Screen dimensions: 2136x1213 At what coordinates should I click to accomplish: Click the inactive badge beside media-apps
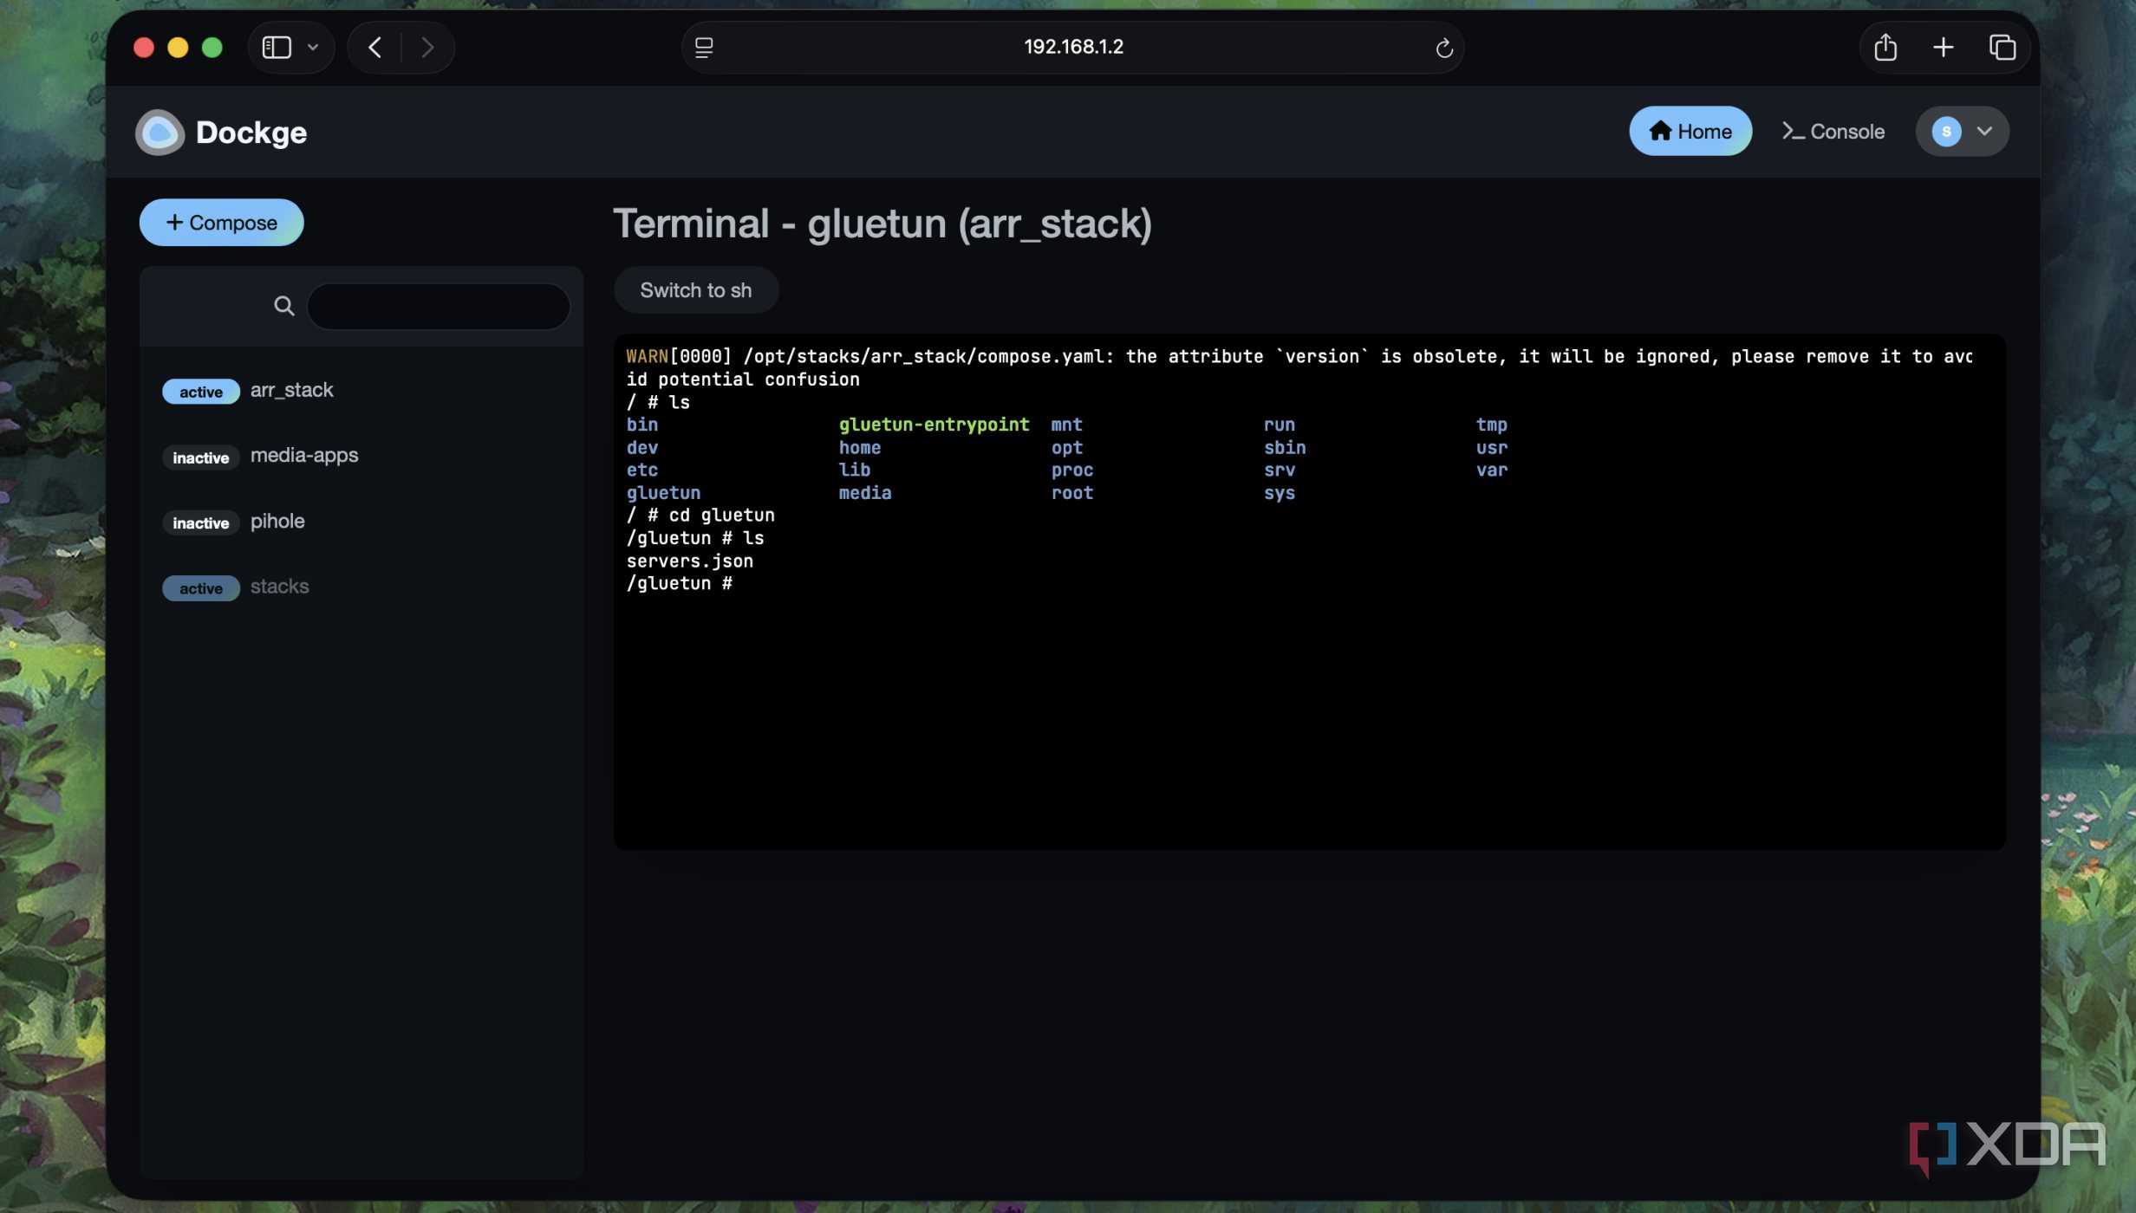201,457
